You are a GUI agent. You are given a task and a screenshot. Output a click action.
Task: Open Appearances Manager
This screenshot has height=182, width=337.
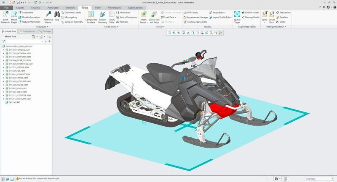point(195,17)
